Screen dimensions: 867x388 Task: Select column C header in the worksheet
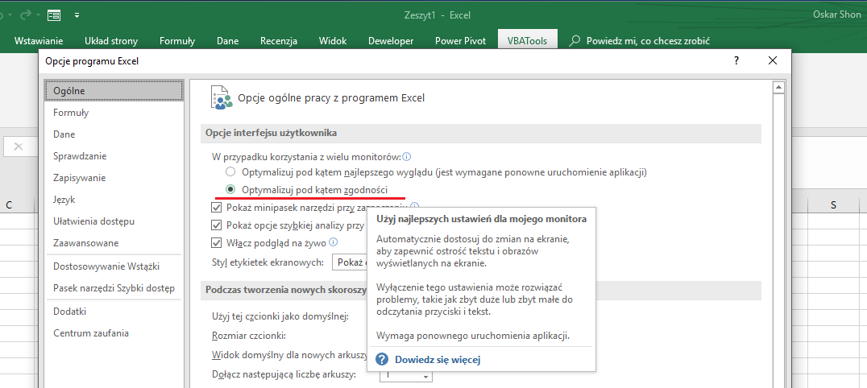[9, 205]
